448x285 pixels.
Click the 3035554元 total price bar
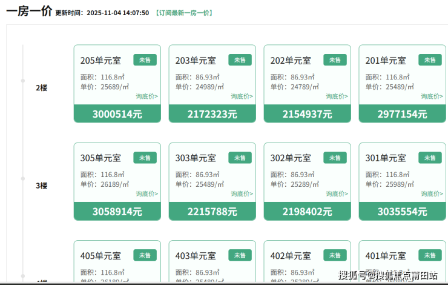pos(403,212)
